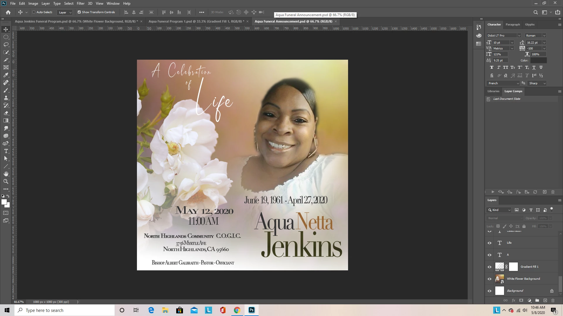Select the Hand tool

[x=6, y=174]
